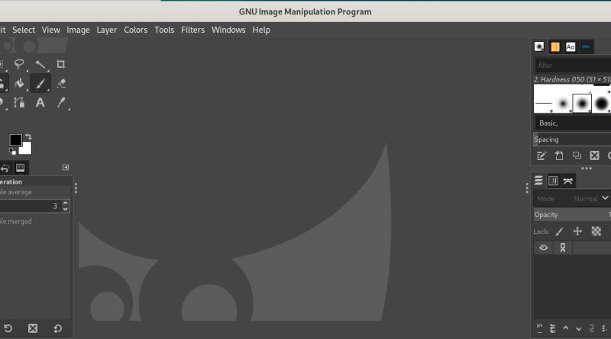
Task: Select the Free Select lasso tool
Action: tap(18, 64)
